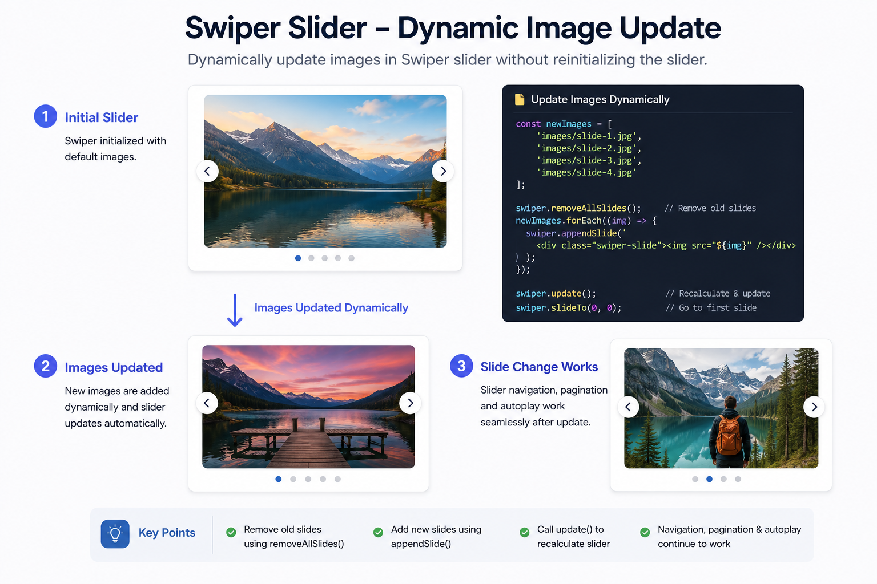Select the third dot under the hiker slider
Viewport: 877px width, 584px height.
[x=723, y=479]
